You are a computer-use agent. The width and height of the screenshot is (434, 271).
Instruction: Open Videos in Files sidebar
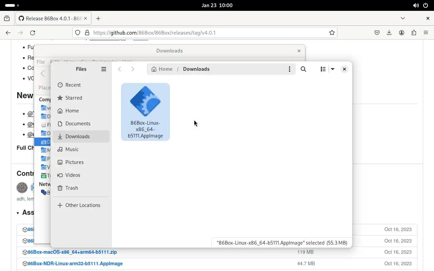tap(81, 175)
